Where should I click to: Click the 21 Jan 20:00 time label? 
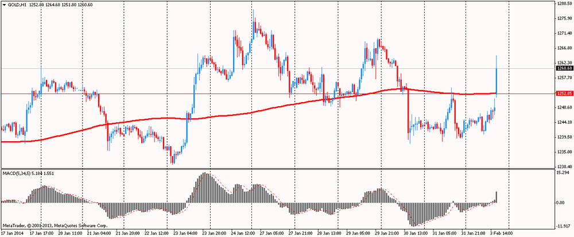pos(128,233)
